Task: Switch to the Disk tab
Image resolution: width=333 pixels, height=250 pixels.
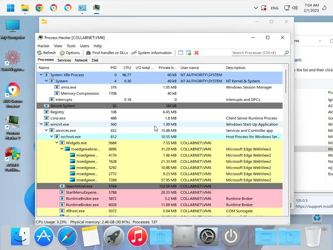Action: (x=95, y=60)
